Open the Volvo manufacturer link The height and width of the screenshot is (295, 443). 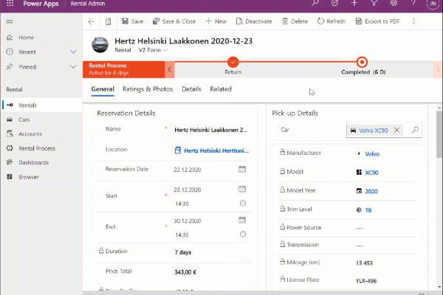372,154
